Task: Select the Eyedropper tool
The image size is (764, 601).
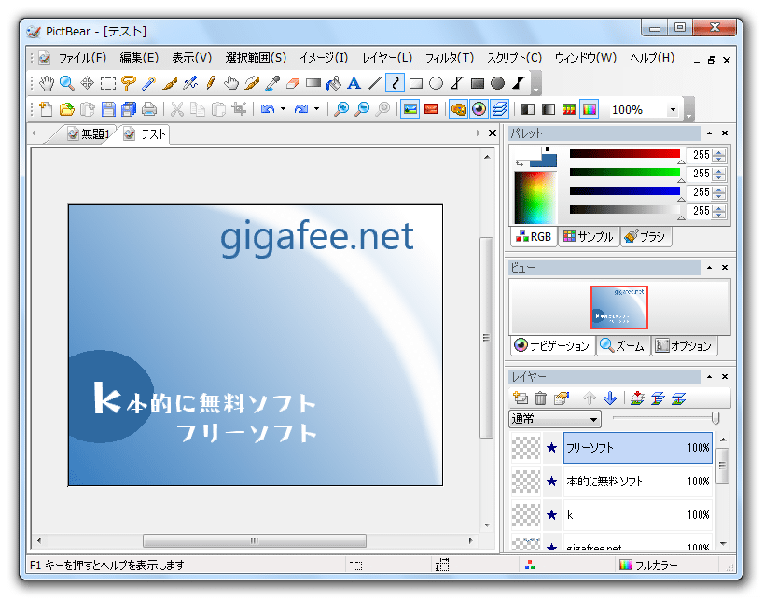Action: coord(271,83)
